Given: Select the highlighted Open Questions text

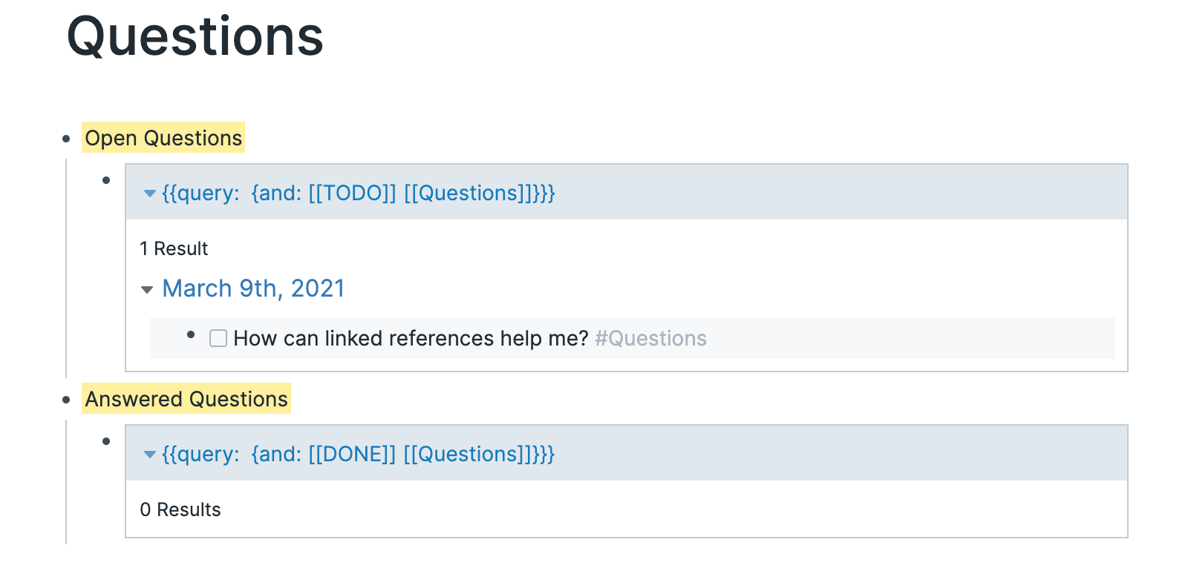Looking at the screenshot, I should click(164, 138).
